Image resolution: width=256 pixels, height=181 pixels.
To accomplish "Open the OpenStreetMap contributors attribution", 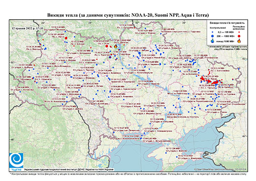I will [221, 170].
